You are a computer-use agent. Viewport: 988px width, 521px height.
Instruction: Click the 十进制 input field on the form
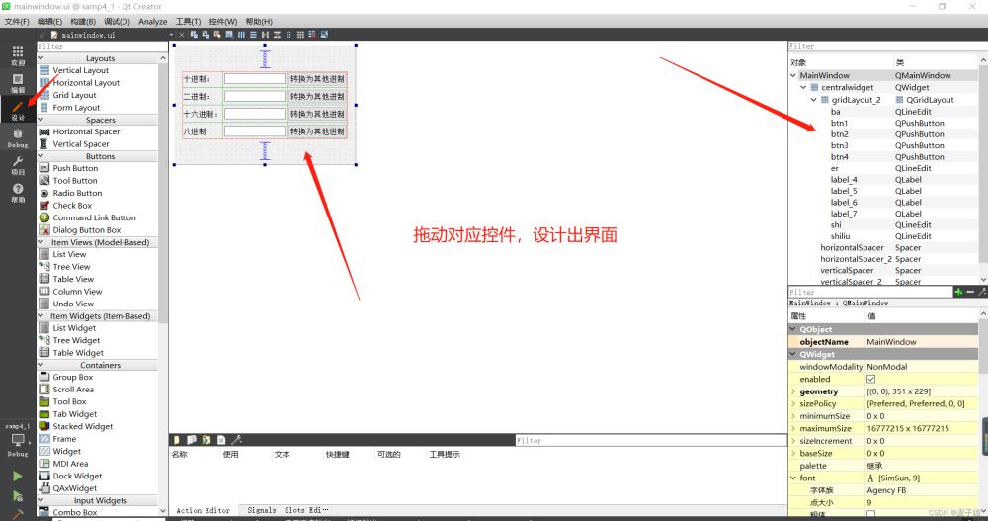pos(254,79)
